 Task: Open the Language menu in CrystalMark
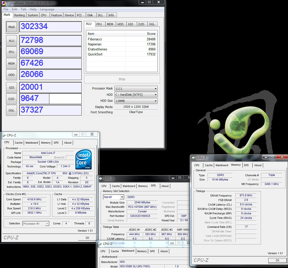click(x=47, y=9)
